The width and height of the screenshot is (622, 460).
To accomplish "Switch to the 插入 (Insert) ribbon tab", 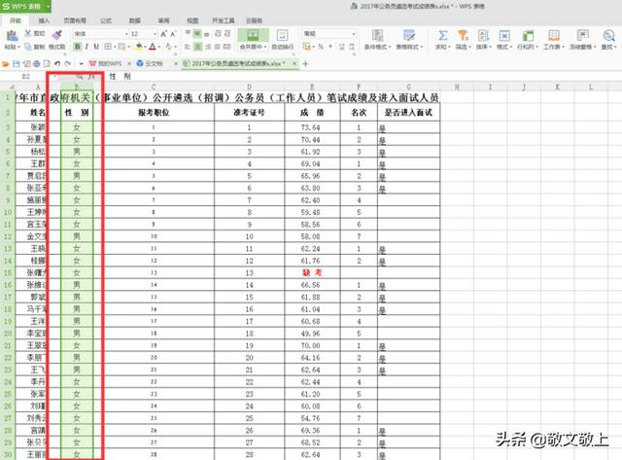I will (x=44, y=20).
